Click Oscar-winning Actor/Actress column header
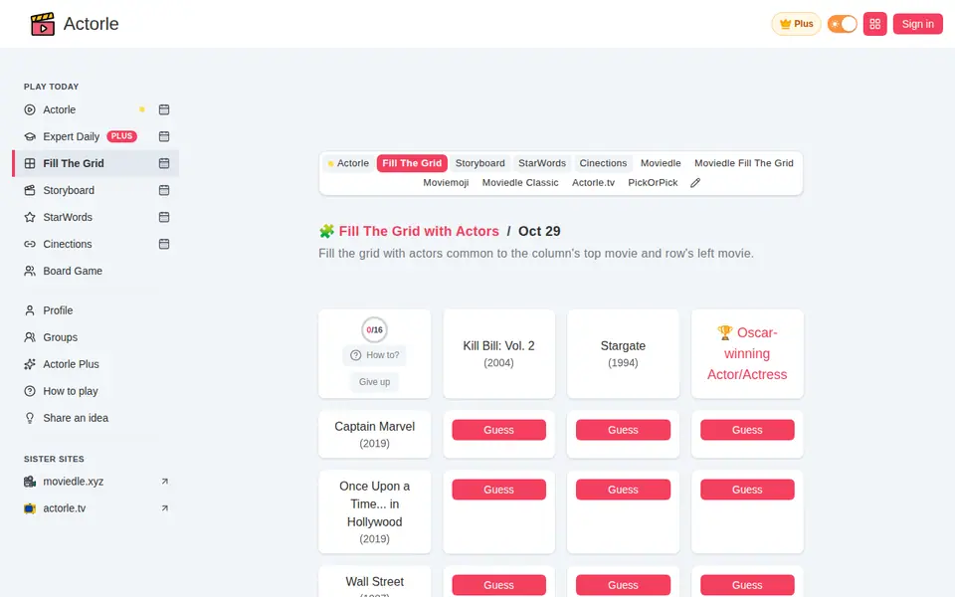 tap(747, 354)
